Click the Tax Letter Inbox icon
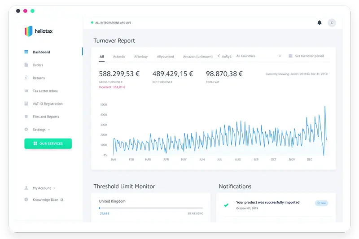359x239 pixels. pos(26,91)
